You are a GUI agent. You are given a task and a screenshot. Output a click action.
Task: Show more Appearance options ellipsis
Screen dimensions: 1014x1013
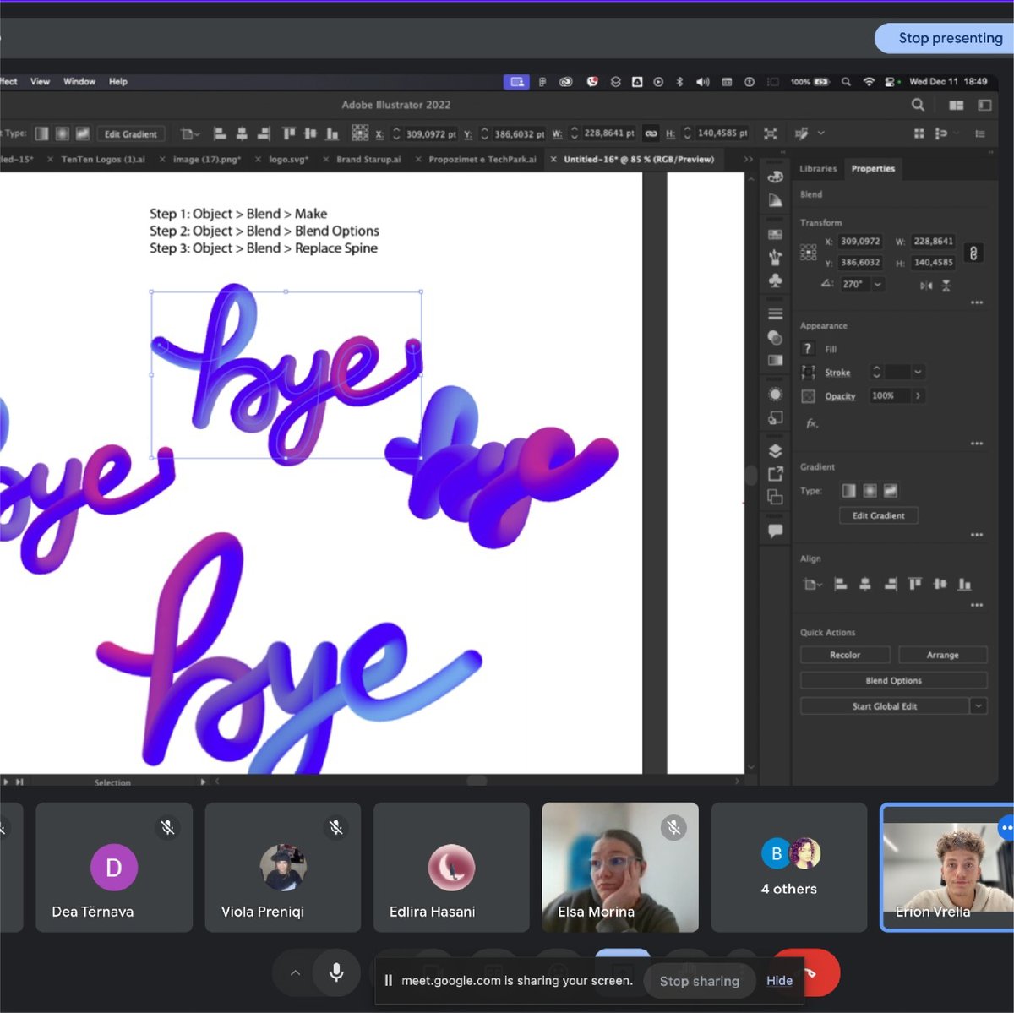pyautogui.click(x=977, y=444)
